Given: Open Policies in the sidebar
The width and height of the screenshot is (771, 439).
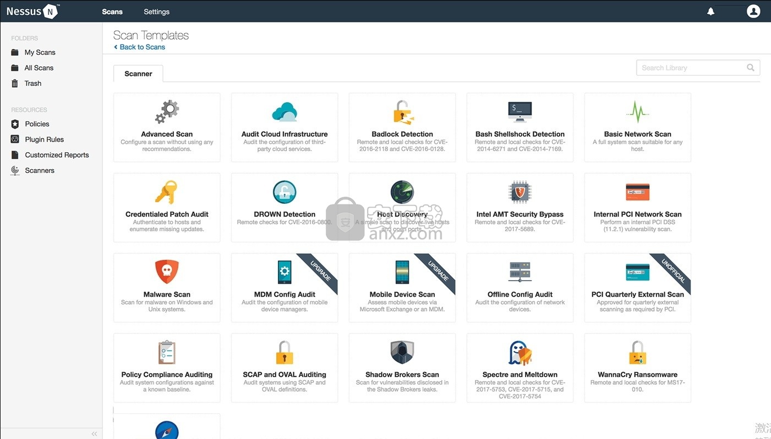Looking at the screenshot, I should pyautogui.click(x=37, y=124).
